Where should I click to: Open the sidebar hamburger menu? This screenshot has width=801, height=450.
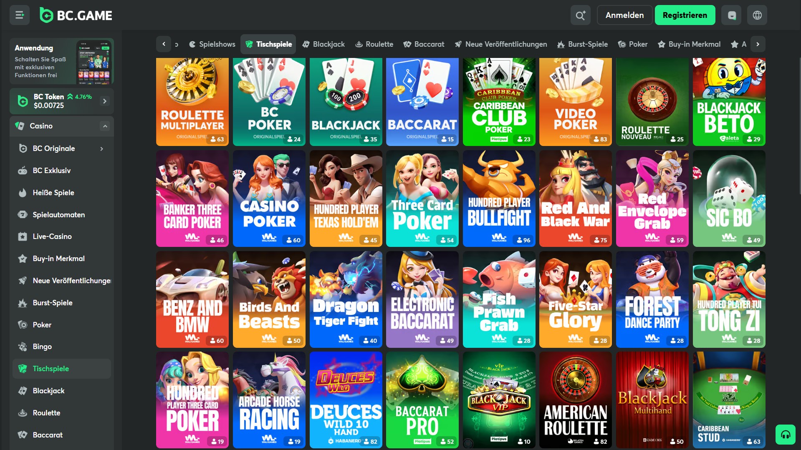click(19, 15)
